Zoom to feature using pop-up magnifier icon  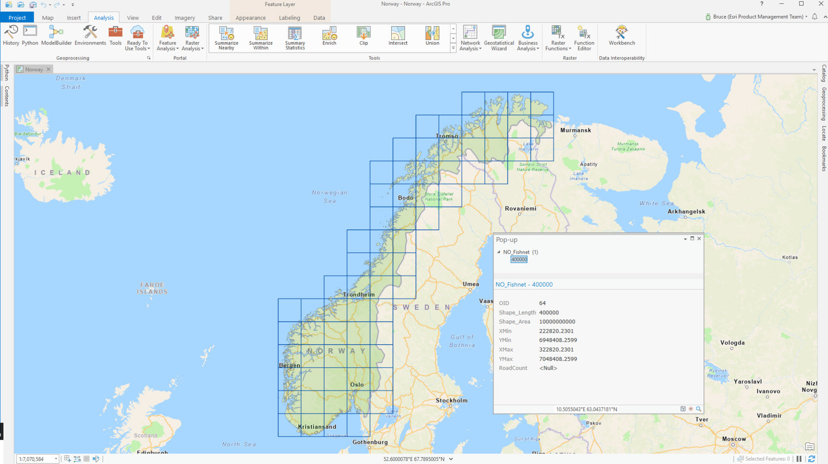699,409
